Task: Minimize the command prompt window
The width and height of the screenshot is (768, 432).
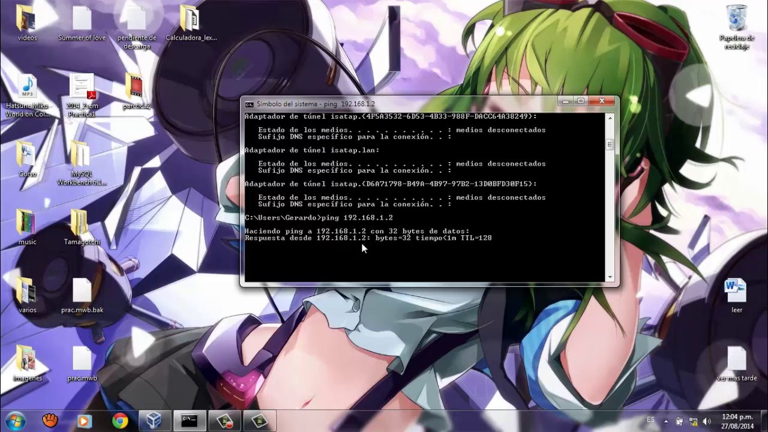Action: 565,101
